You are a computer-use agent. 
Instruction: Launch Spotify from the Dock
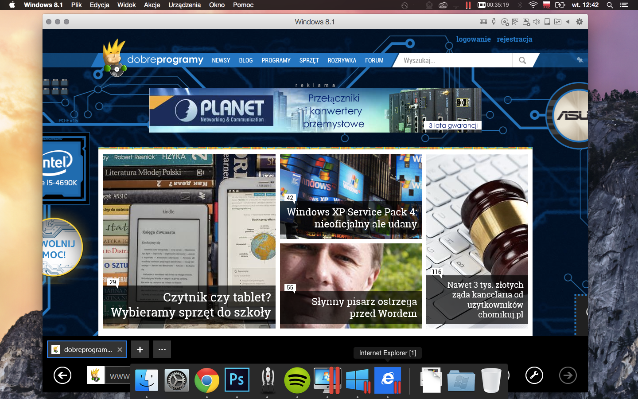297,380
